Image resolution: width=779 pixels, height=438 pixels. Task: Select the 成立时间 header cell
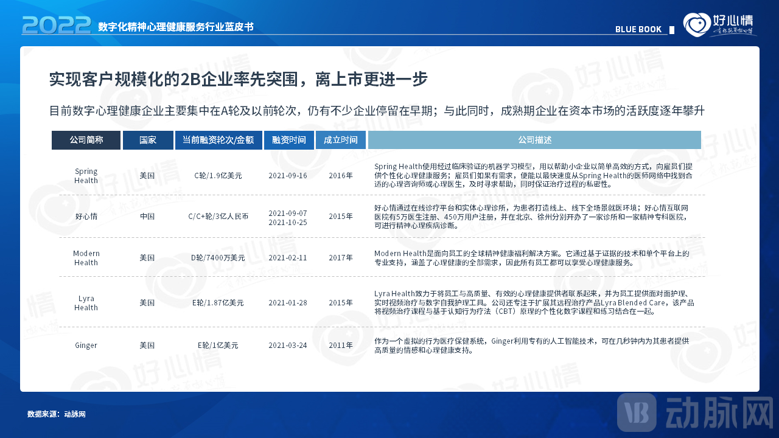pos(340,139)
